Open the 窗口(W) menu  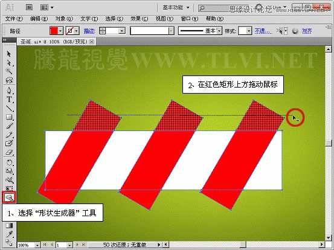tap(190, 19)
